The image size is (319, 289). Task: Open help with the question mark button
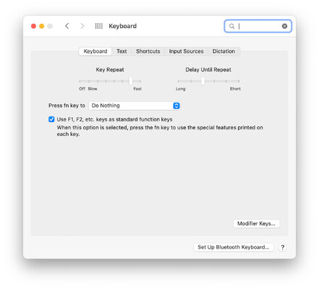click(282, 247)
